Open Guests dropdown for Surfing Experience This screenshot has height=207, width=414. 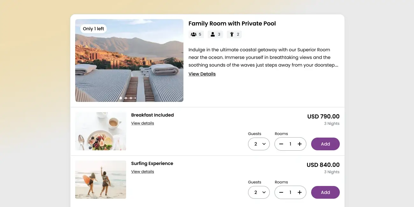tap(259, 192)
